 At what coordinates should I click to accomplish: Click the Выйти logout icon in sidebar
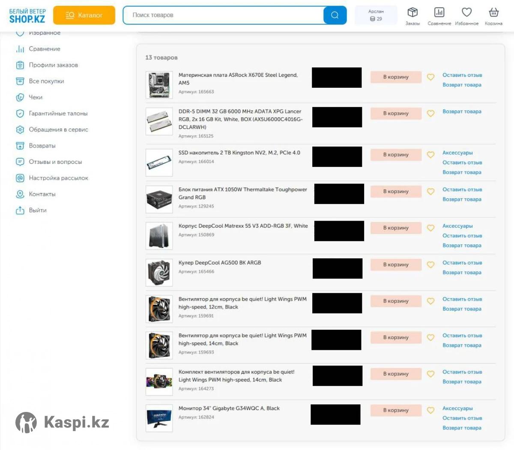[20, 210]
